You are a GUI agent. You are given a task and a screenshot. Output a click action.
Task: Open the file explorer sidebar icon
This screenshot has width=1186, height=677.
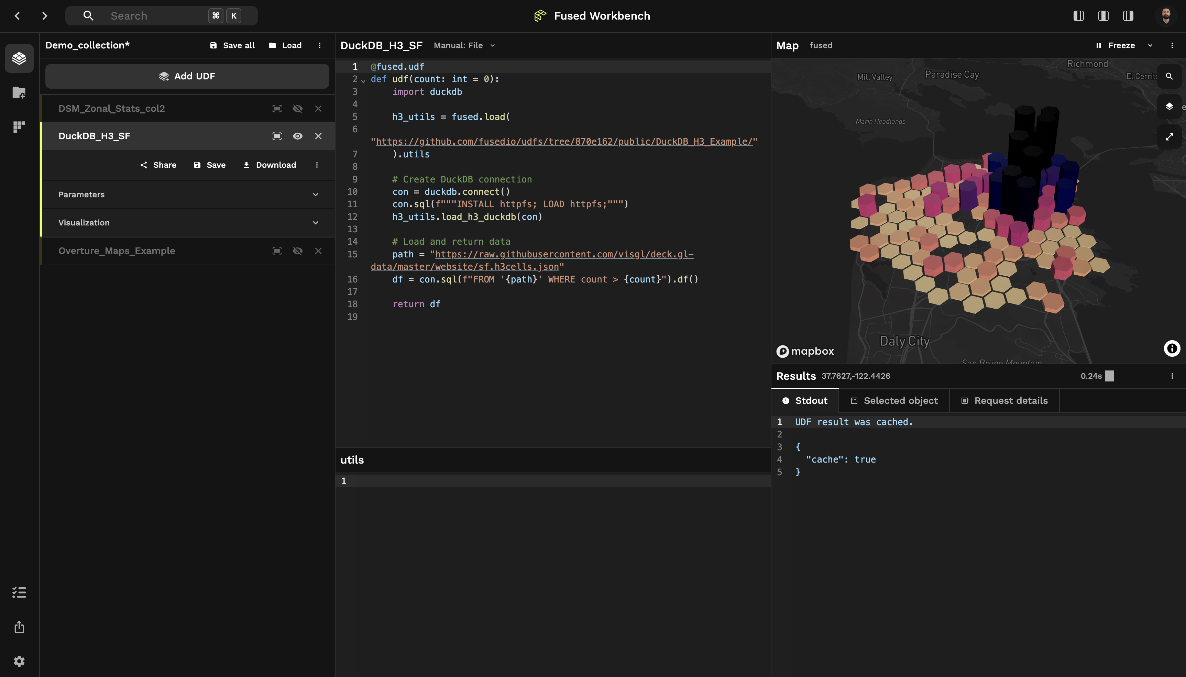point(19,92)
